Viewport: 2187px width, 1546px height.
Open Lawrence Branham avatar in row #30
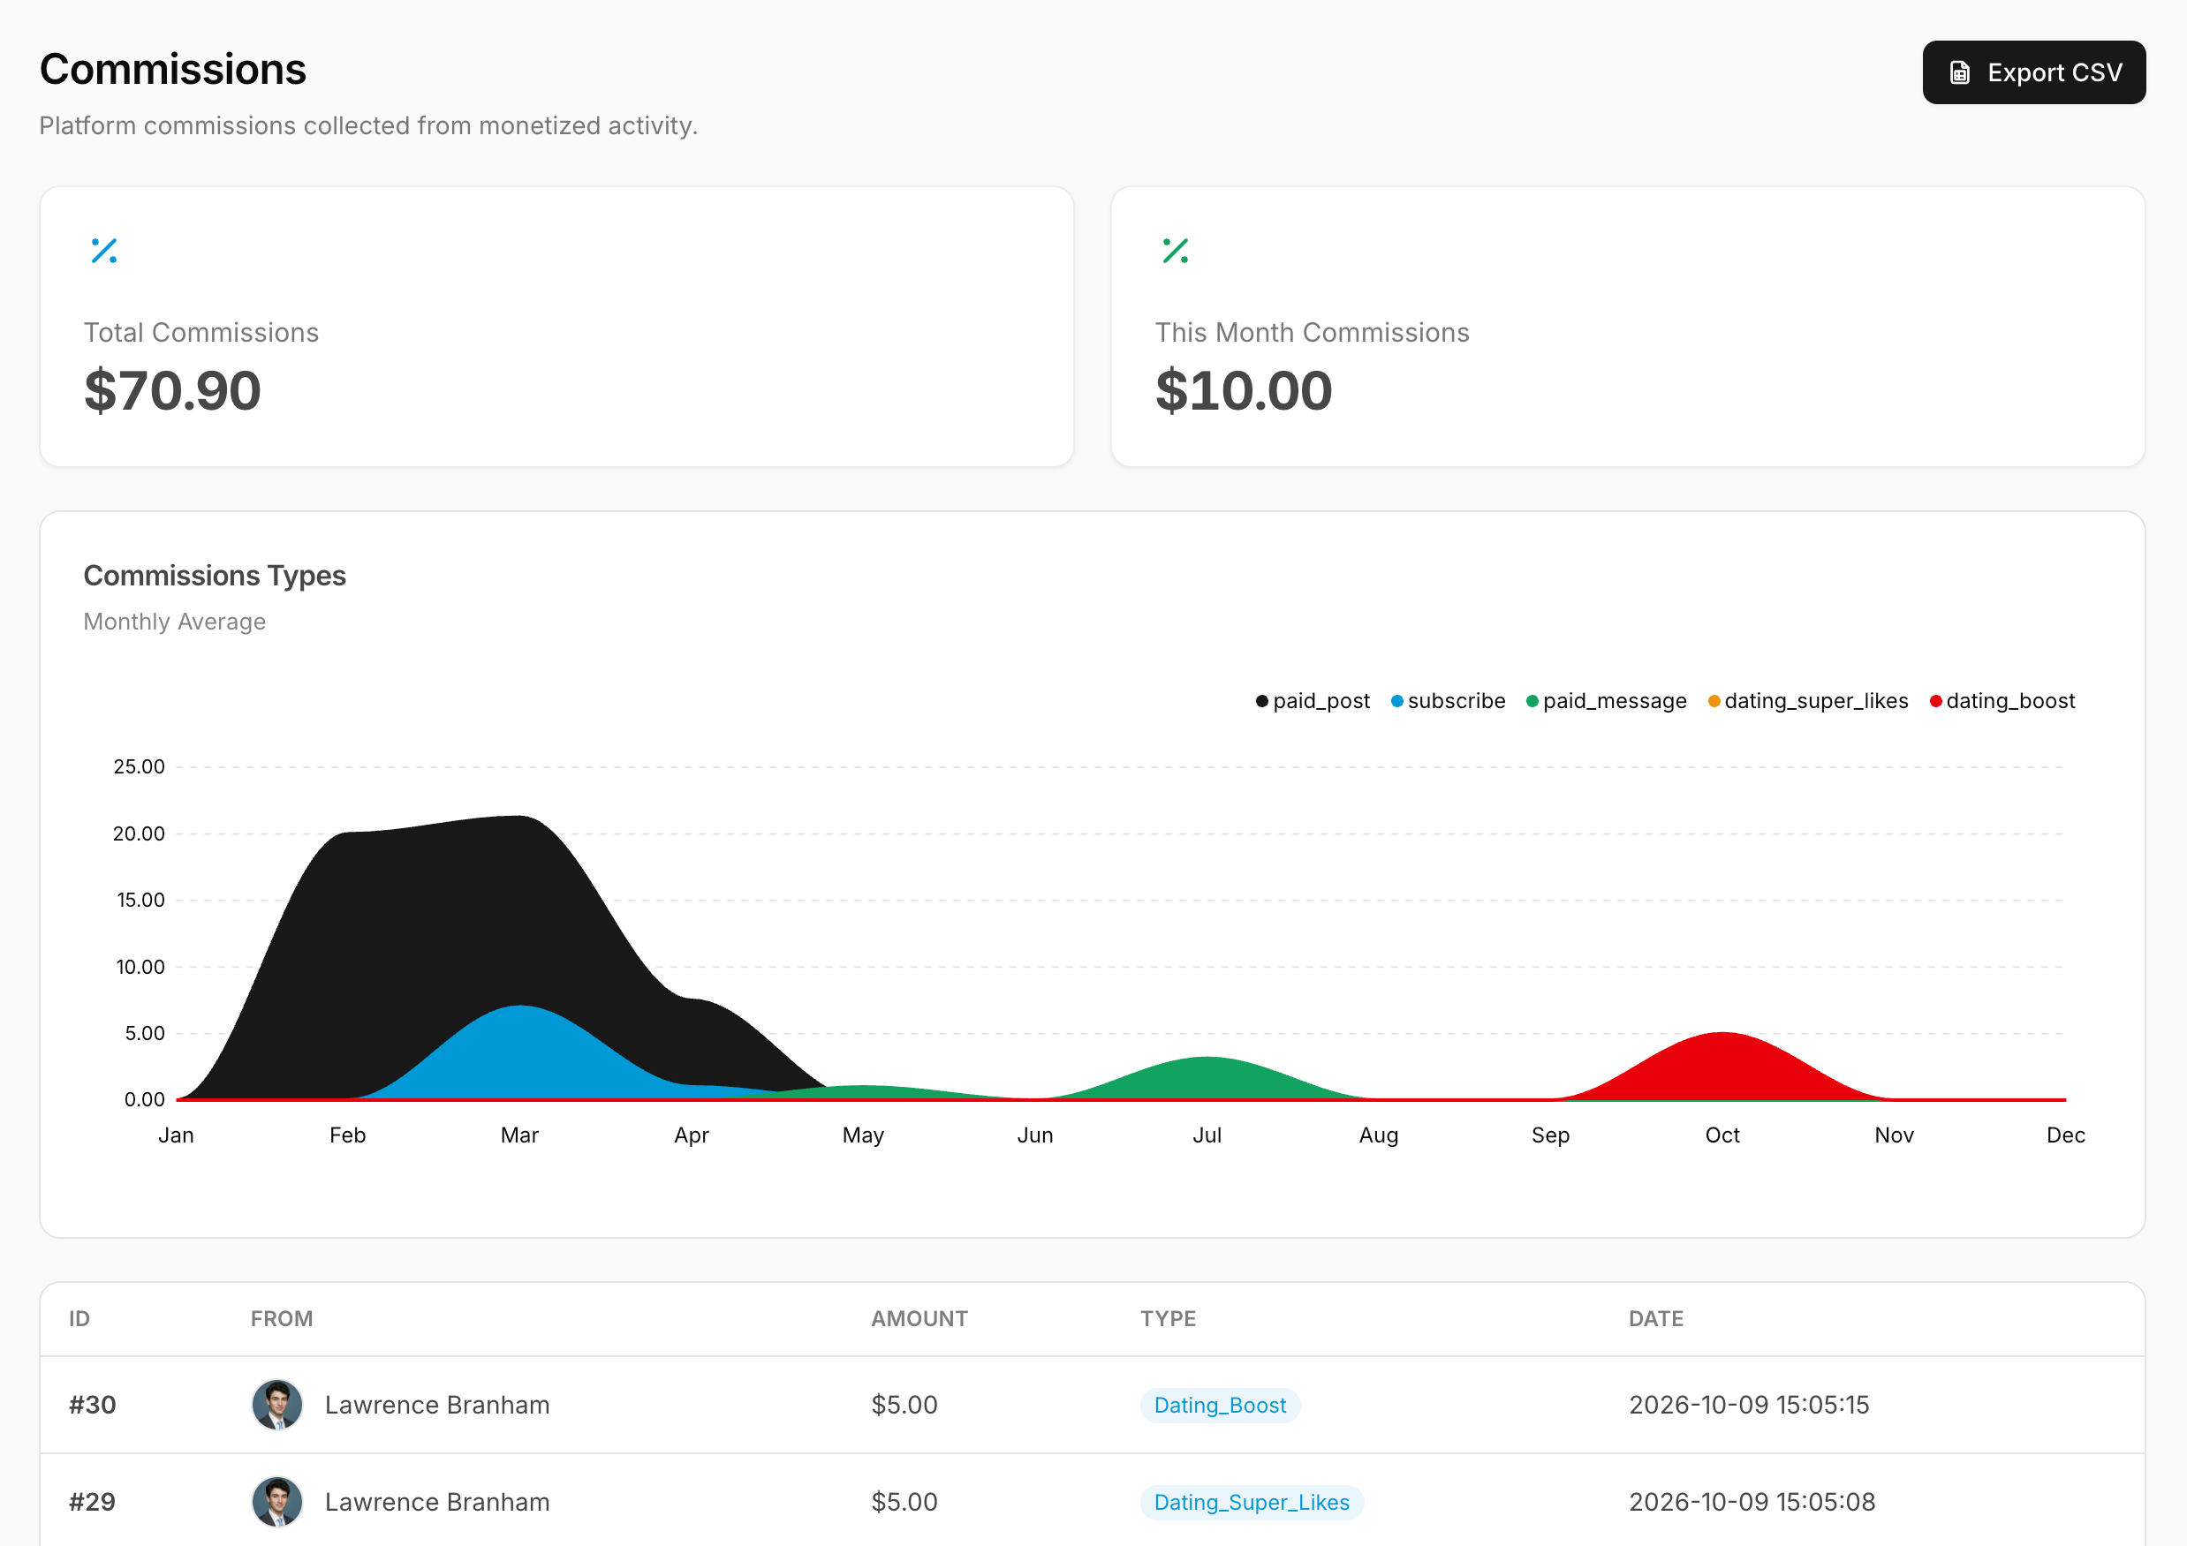[277, 1404]
